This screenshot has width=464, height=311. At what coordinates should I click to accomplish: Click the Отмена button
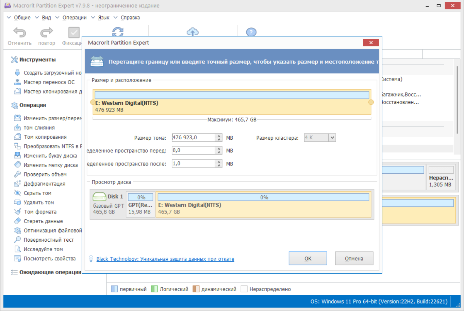point(354,258)
